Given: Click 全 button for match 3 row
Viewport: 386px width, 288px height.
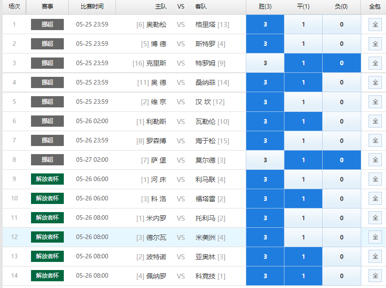Looking at the screenshot, I should (375, 63).
